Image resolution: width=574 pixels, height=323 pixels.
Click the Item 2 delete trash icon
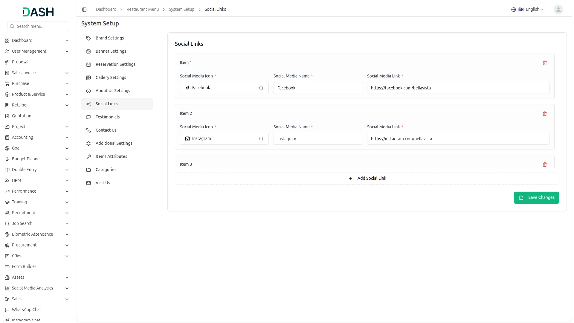point(544,114)
